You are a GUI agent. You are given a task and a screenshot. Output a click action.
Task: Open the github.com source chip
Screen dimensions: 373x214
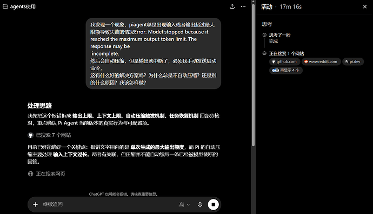point(284,61)
